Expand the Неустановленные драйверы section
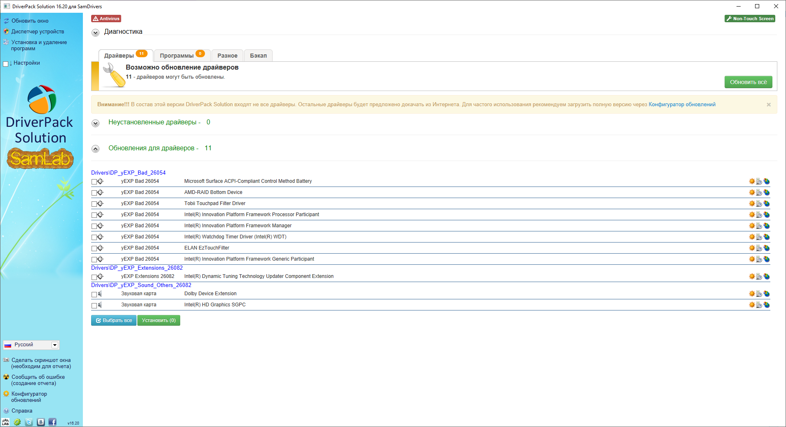 (95, 123)
